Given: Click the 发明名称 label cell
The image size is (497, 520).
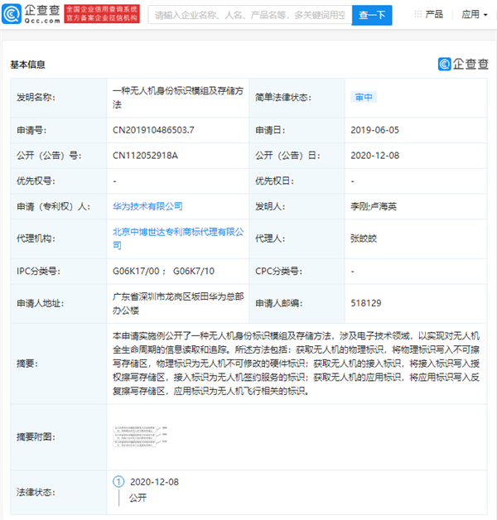Looking at the screenshot, I should [58, 98].
